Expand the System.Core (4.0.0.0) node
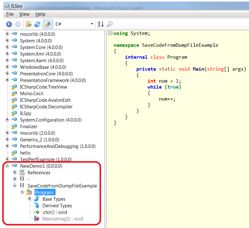Viewport: 249px width, 228px height. click(7, 47)
